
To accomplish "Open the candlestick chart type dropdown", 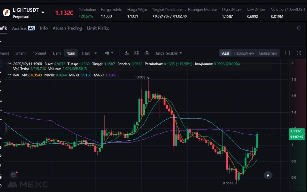I will 109,53.
